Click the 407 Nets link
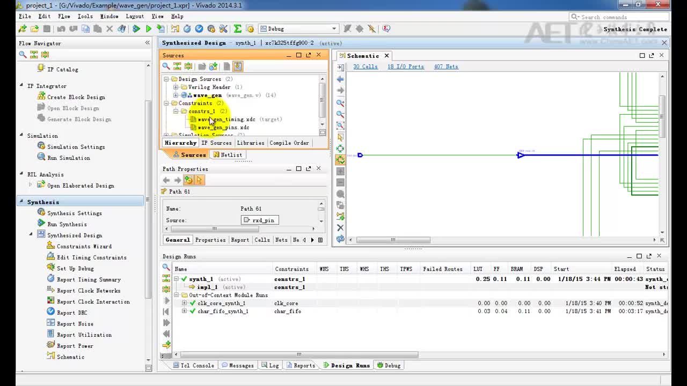687x386 pixels. (446, 66)
